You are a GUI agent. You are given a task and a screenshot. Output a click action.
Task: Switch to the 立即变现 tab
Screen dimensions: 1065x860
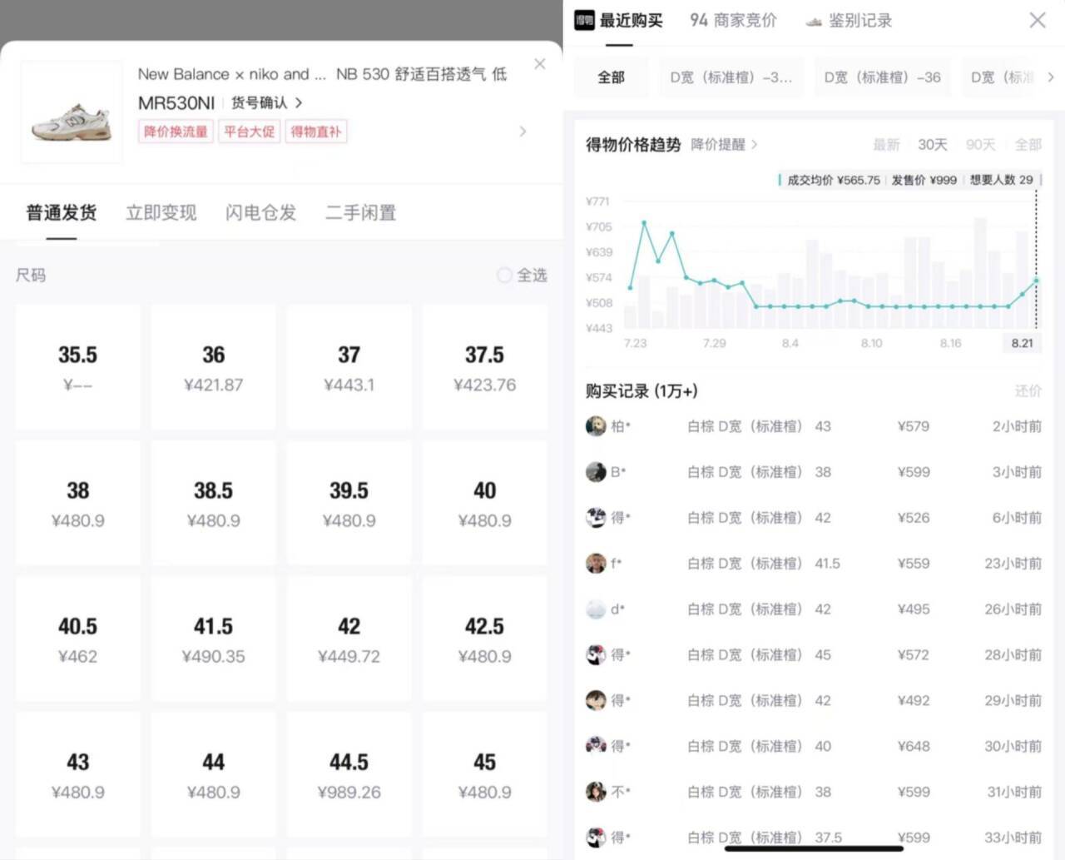pos(161,213)
